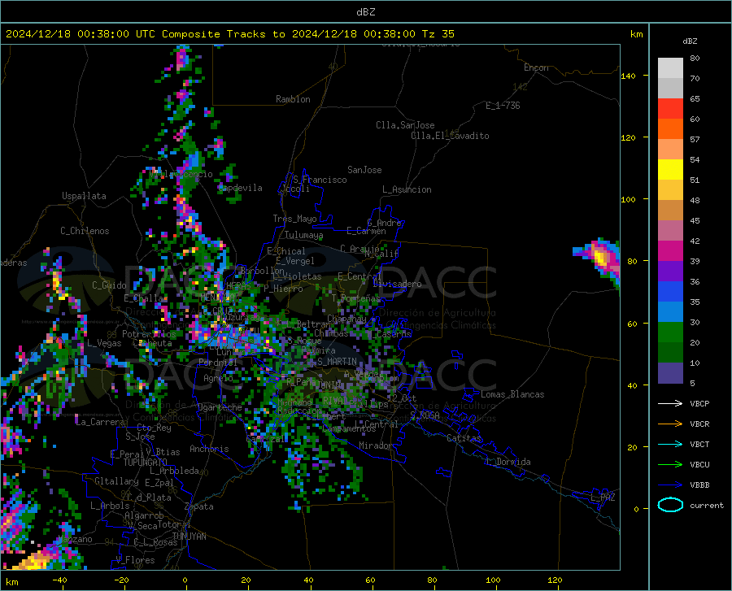Click the 'SanJose' map label
Viewport: 732px width, 591px height.
[x=364, y=170]
